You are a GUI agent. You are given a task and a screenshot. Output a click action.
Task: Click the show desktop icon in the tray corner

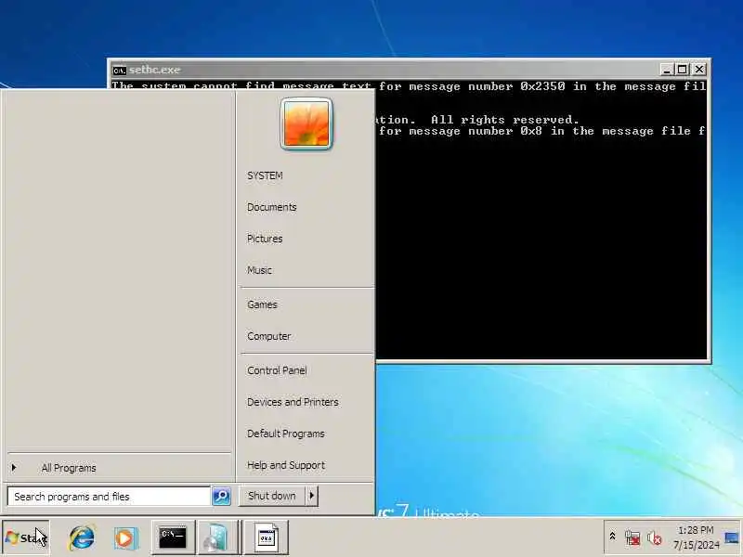(732, 538)
